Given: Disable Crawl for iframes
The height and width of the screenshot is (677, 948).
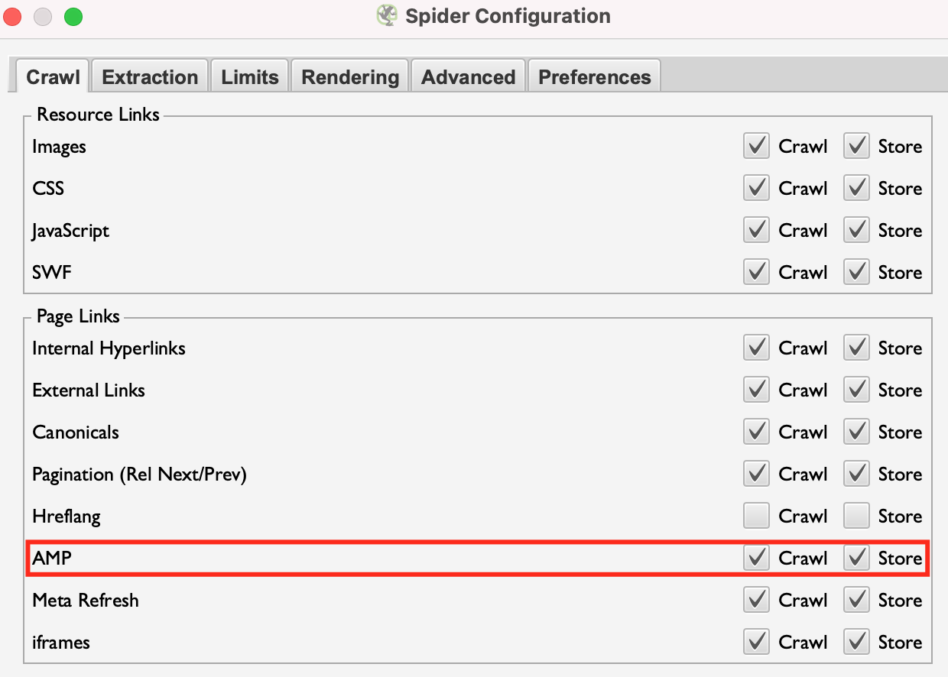Looking at the screenshot, I should pyautogui.click(x=756, y=642).
